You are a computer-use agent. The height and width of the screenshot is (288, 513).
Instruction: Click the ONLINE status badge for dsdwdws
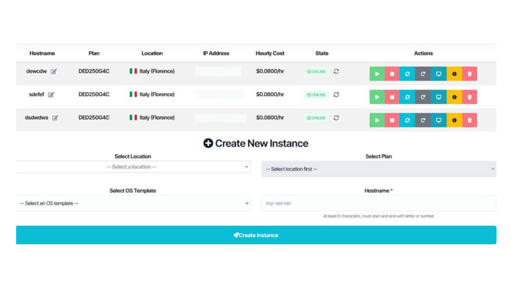tap(316, 118)
